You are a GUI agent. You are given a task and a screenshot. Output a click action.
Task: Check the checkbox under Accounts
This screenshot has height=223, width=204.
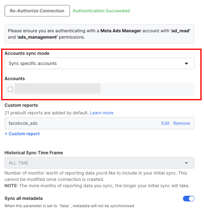(10, 89)
